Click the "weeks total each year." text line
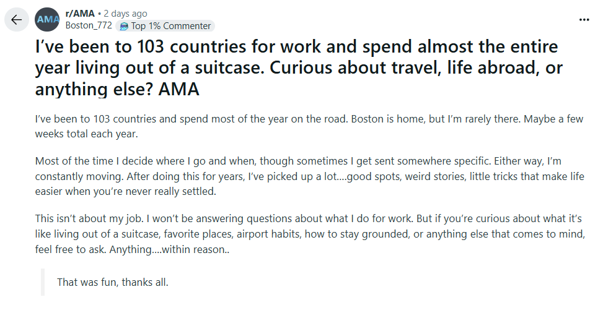Viewport: 603px width, 318px height. pyautogui.click(x=86, y=134)
